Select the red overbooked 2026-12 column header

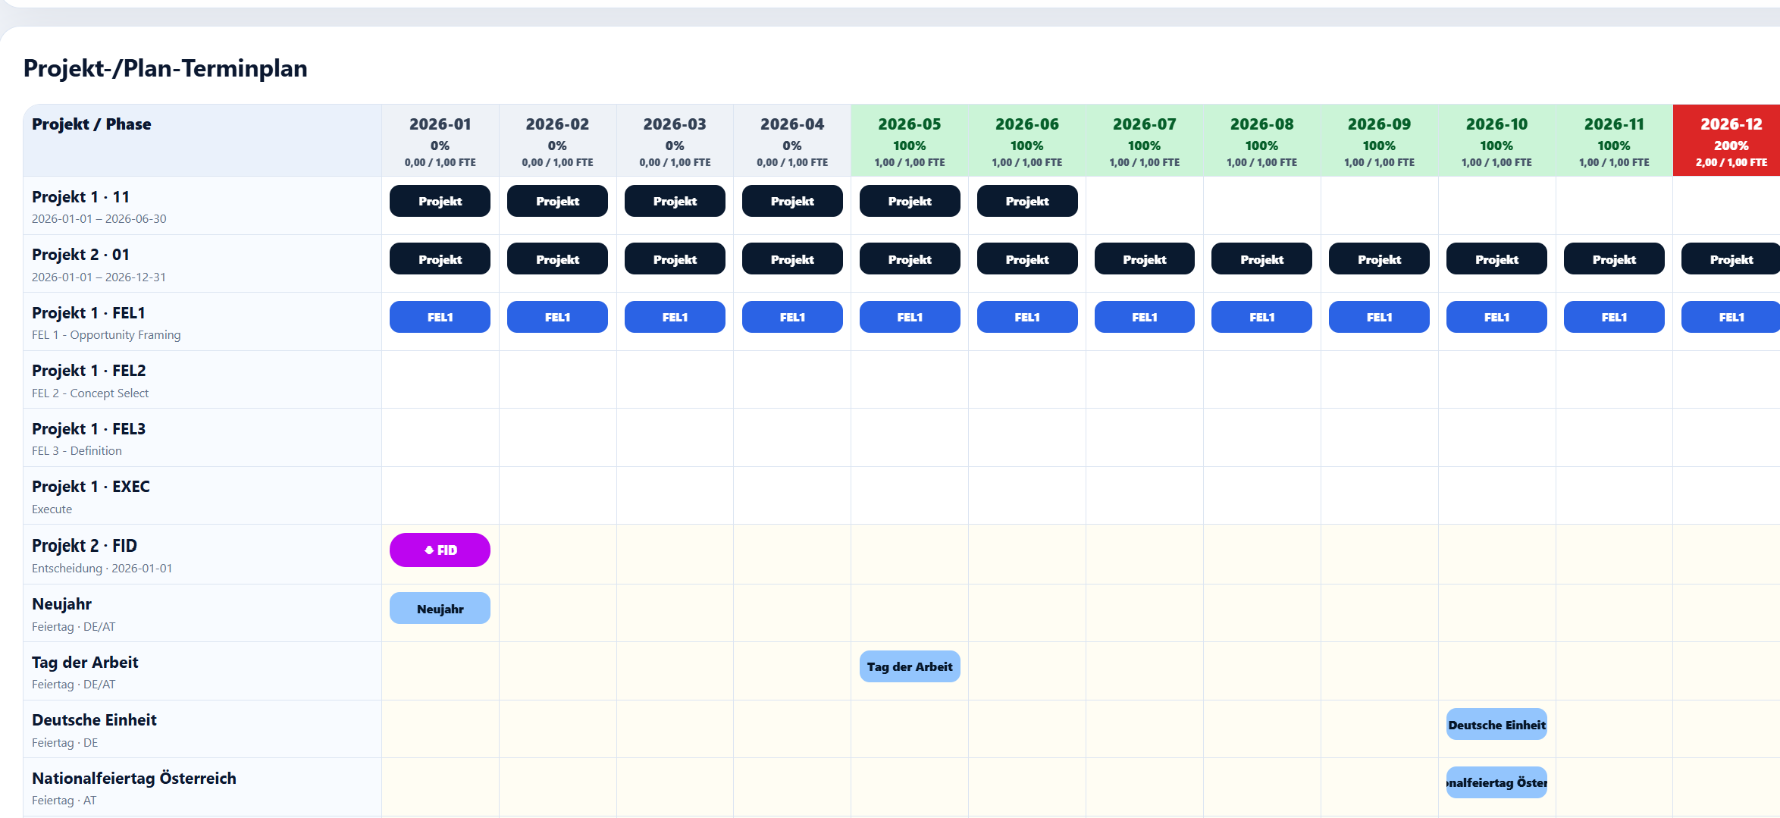pos(1727,141)
